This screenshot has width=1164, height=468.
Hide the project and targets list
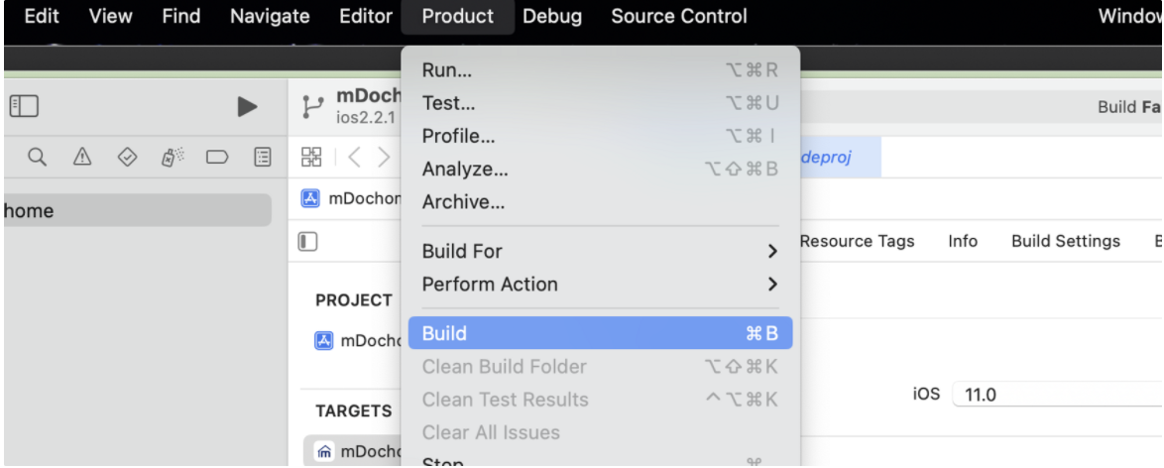click(x=307, y=241)
